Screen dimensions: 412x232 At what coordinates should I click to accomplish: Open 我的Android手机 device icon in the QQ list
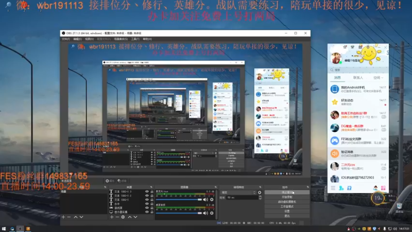click(x=334, y=89)
